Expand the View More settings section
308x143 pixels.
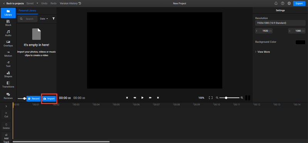[x=263, y=52]
